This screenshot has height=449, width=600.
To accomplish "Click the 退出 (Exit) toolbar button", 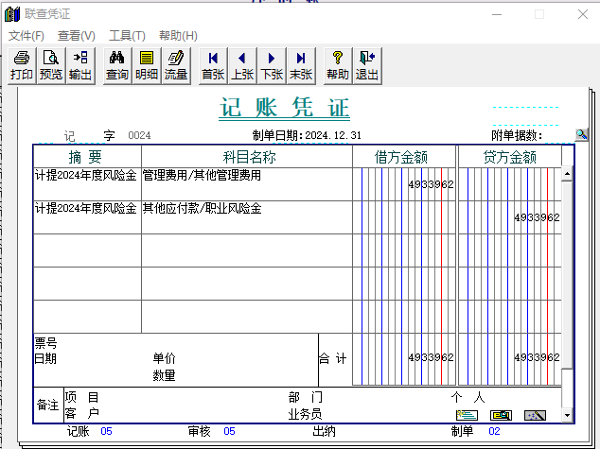I will (x=367, y=65).
